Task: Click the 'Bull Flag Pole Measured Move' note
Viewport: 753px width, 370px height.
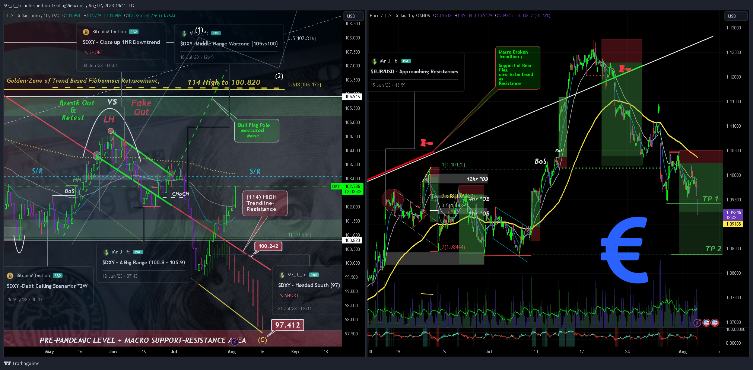Action: (x=257, y=131)
